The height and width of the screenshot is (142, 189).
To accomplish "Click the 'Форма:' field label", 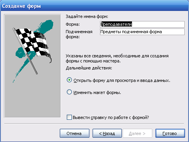I will tap(73, 24).
